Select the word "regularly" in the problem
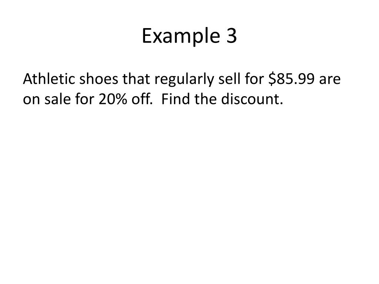Screen dimensions: 379x284 pos(184,80)
